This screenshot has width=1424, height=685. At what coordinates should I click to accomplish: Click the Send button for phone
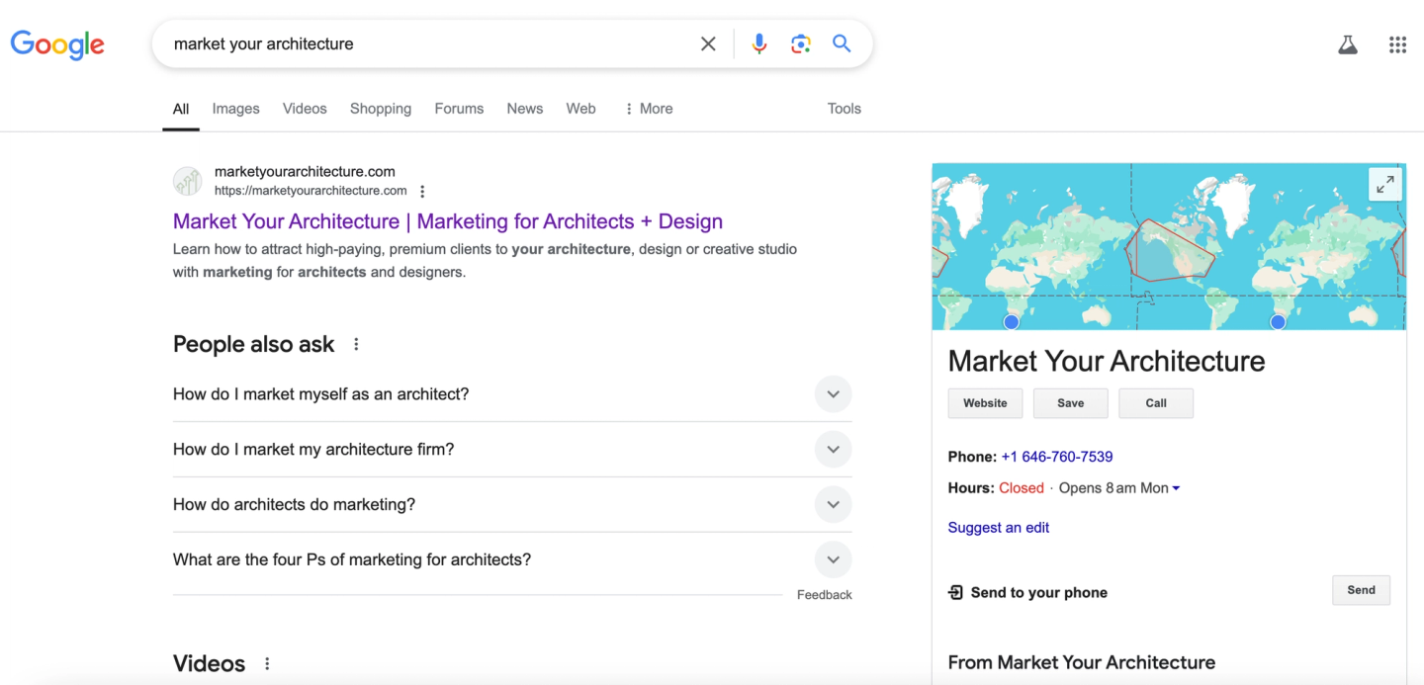[x=1361, y=590]
